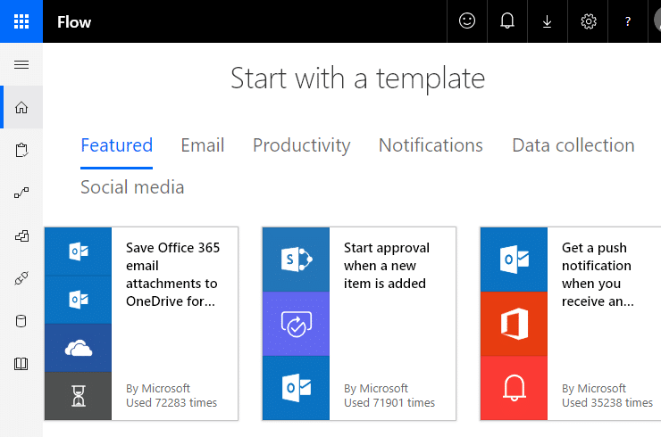This screenshot has height=437, width=661.
Task: Choose Start approval when new item added
Action: pyautogui.click(x=359, y=324)
